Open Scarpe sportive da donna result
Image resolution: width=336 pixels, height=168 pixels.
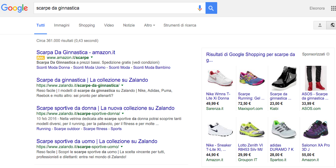click(x=106, y=108)
